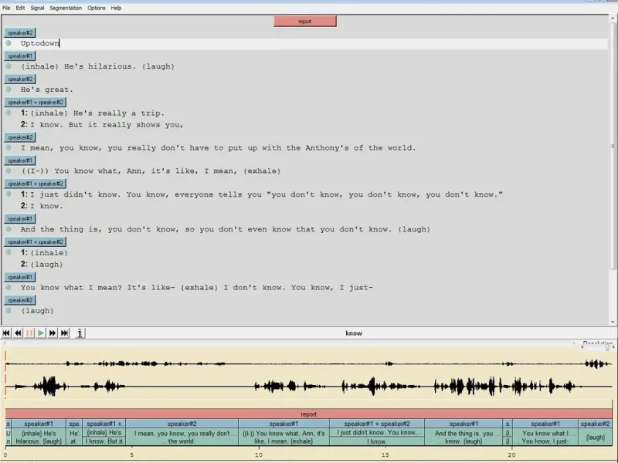618x463 pixels.
Task: Pause the audio playback
Action: tap(29, 333)
